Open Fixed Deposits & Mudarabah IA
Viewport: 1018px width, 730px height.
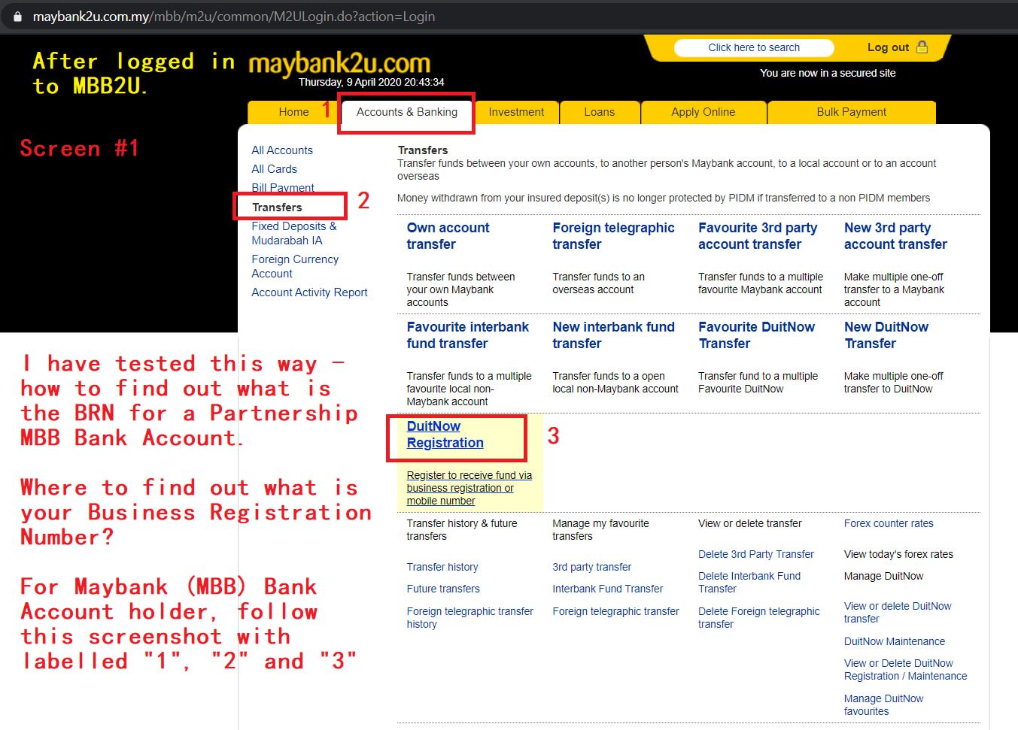pos(294,233)
